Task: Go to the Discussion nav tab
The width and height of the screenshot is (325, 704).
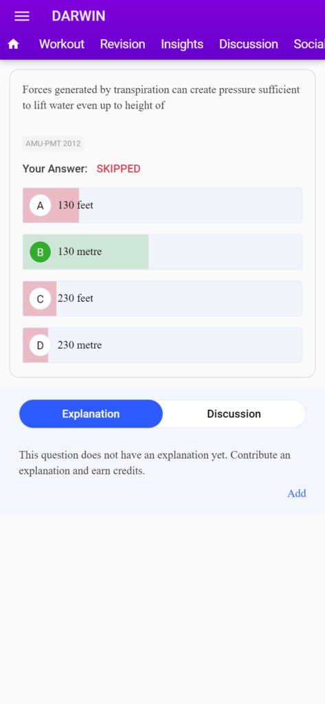Action: [x=249, y=44]
